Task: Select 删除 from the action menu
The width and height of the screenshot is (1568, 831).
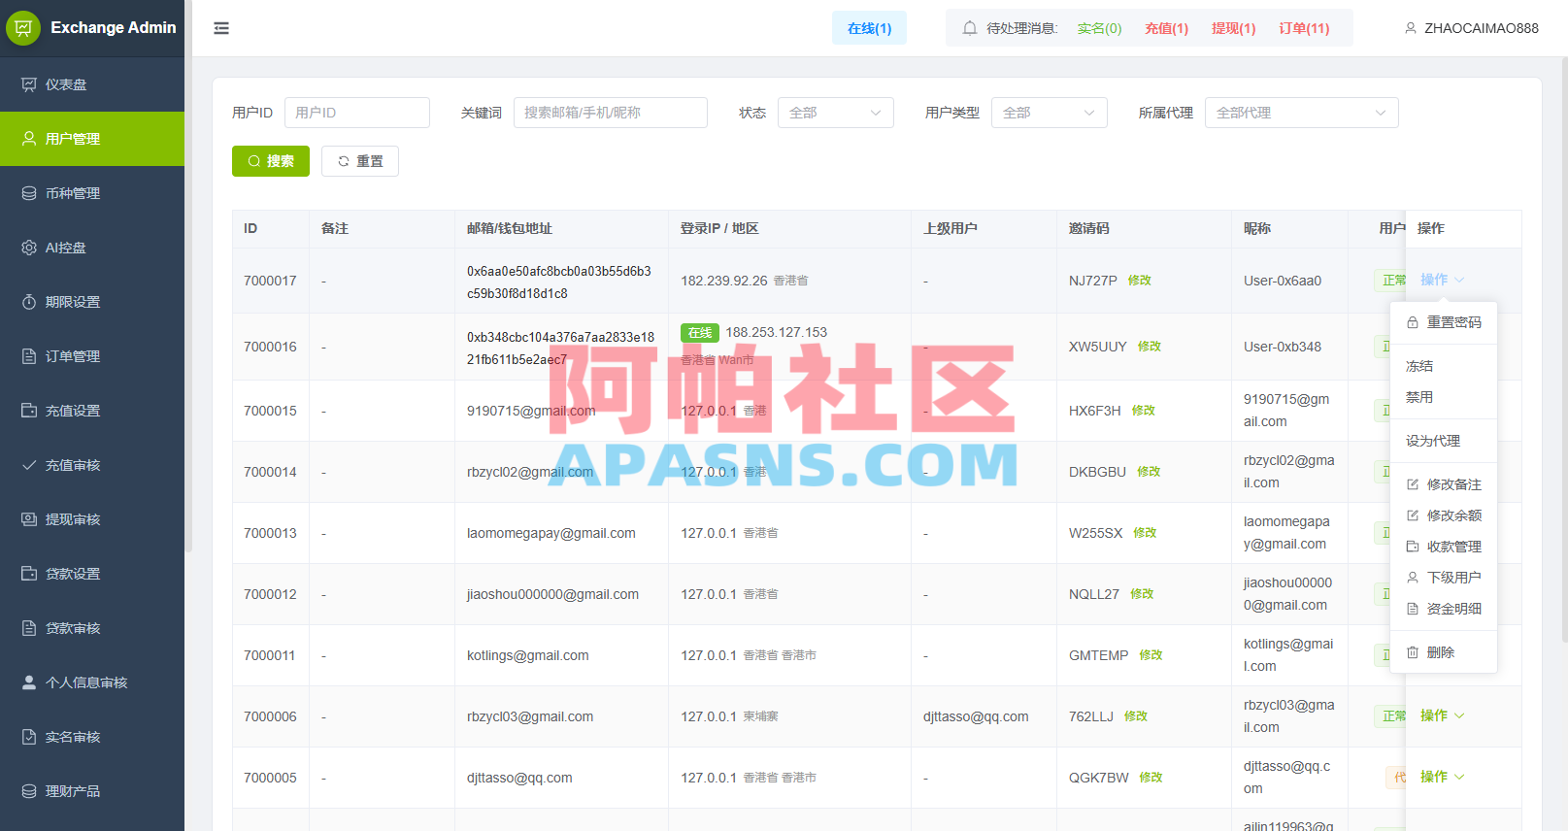Action: [1444, 652]
